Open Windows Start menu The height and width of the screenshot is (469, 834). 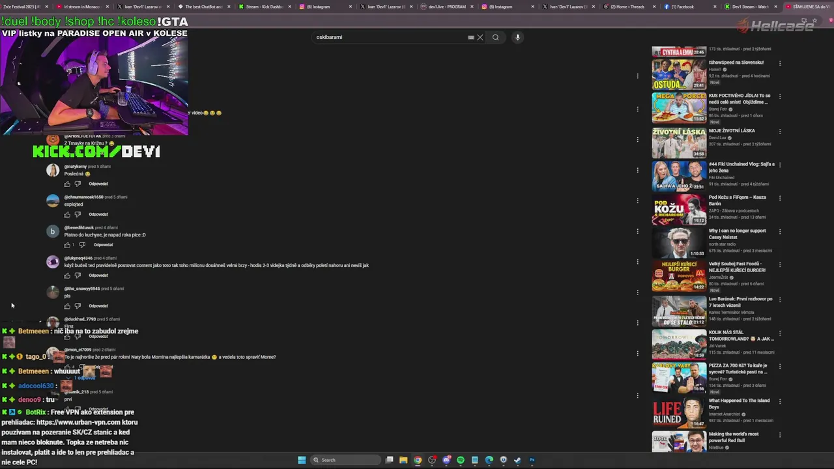302,460
